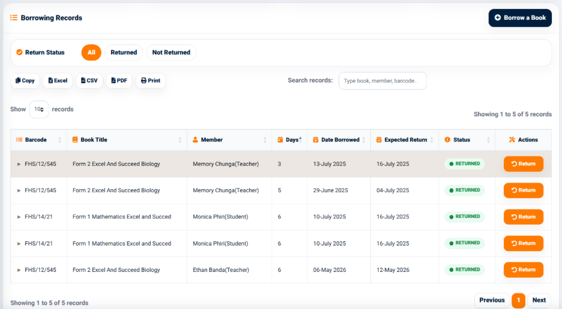The width and height of the screenshot is (562, 309).
Task: Copy table records to clipboard
Action: [25, 80]
